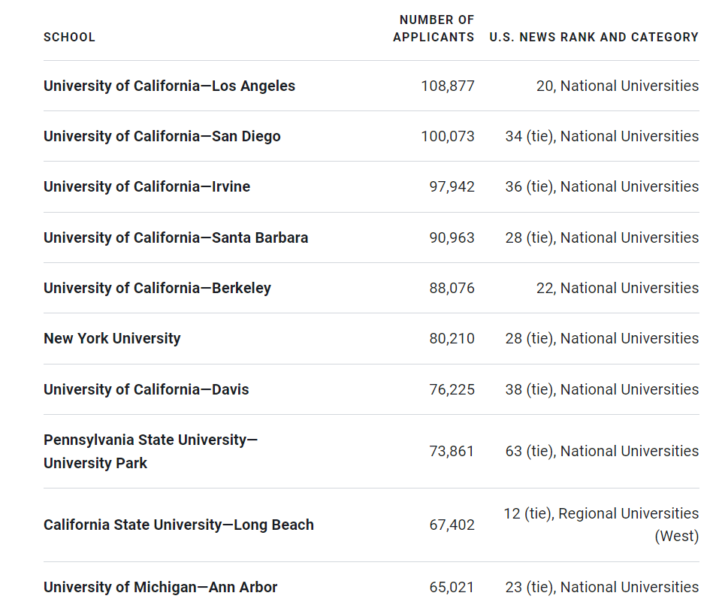Click California State University—Long Beach name
Screen dimensions: 728x611
click(x=178, y=525)
